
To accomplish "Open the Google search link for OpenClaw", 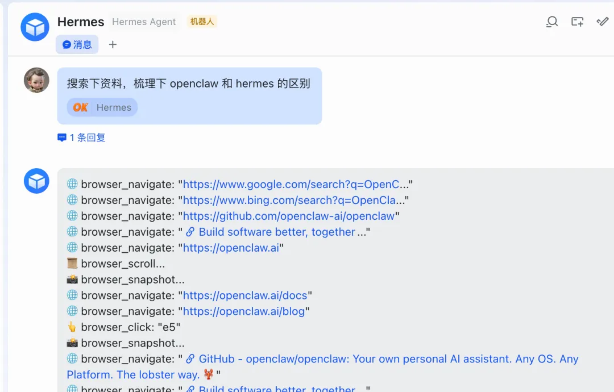I will point(296,184).
